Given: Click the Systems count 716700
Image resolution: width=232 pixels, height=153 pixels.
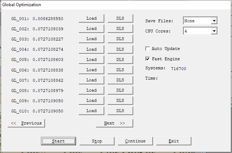Looking at the screenshot, I should [179, 69].
